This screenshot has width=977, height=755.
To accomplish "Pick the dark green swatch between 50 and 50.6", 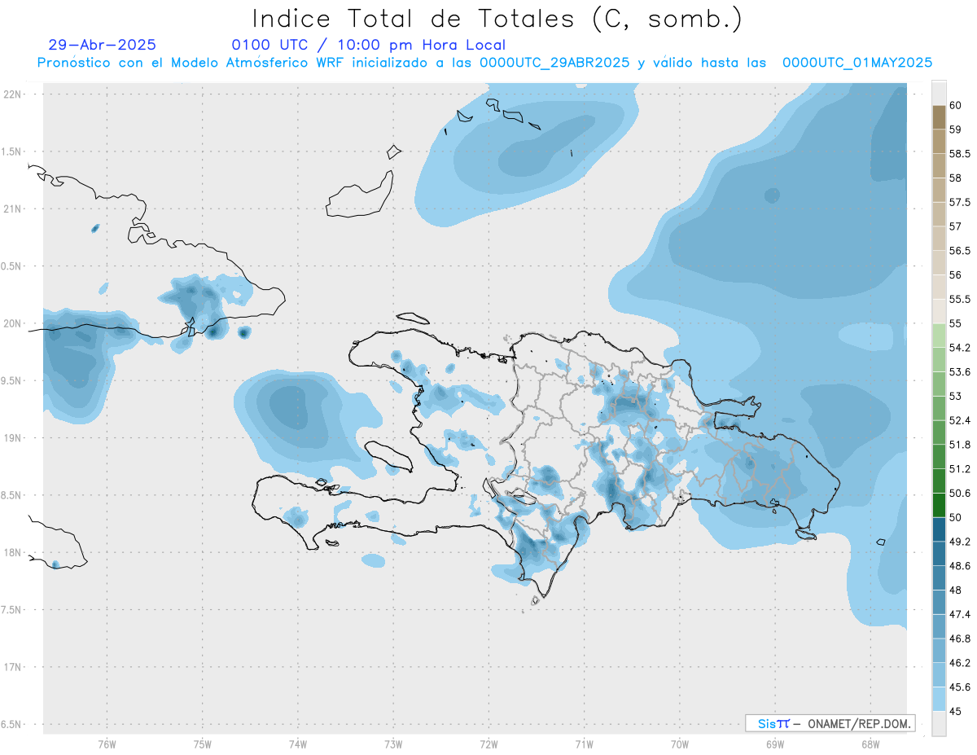I will tap(939, 505).
